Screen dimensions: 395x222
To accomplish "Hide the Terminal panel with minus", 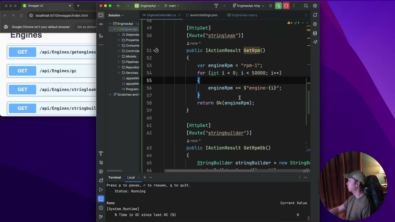I will click(x=306, y=177).
